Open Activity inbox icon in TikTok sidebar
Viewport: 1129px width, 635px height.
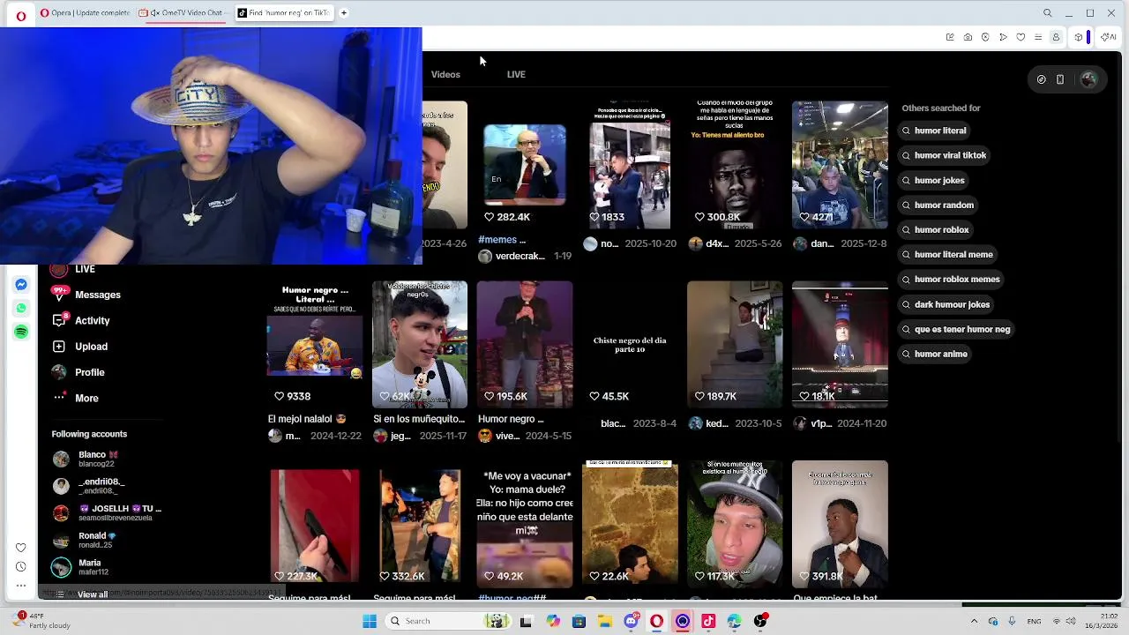[x=59, y=320]
